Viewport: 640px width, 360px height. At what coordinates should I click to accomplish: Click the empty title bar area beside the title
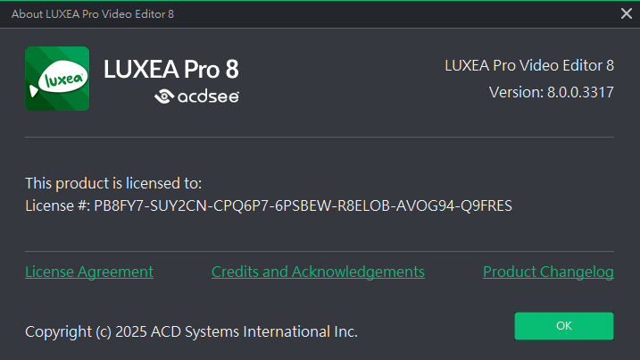[x=396, y=14]
